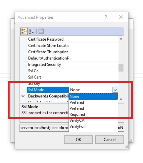The width and height of the screenshot is (143, 163).
Task: Click the help question mark icon
Action: click(x=106, y=17)
